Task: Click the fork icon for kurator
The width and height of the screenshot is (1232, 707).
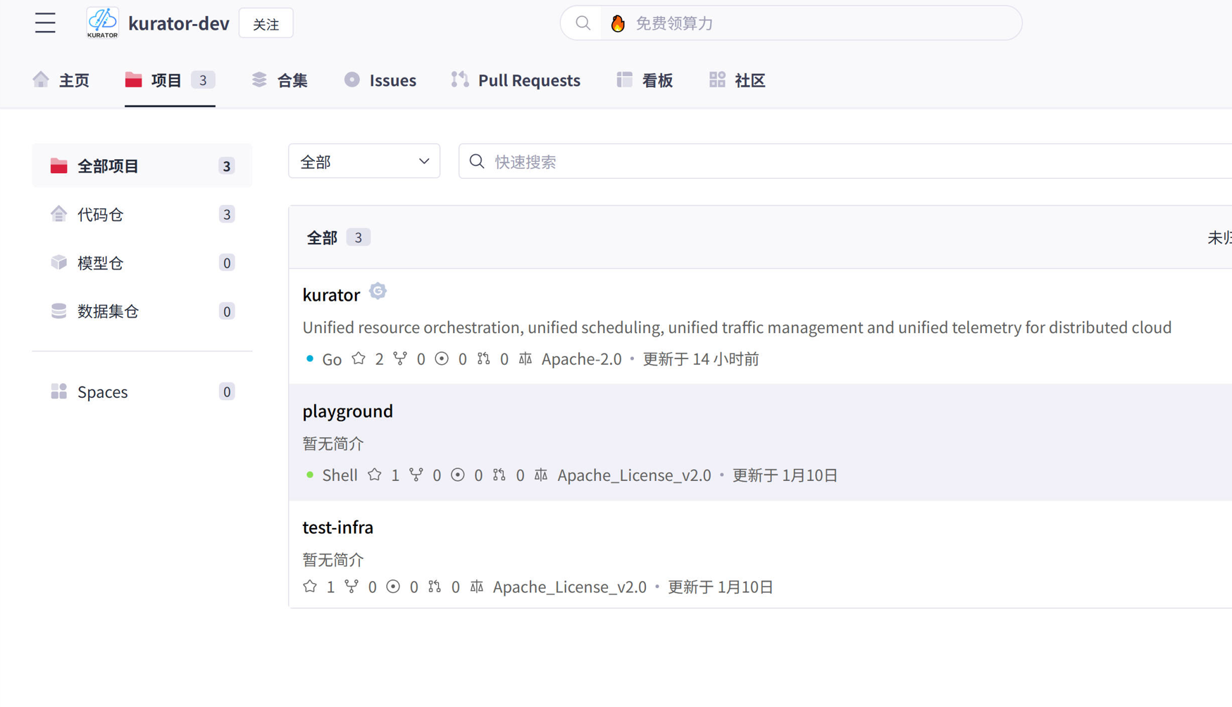Action: (x=400, y=358)
